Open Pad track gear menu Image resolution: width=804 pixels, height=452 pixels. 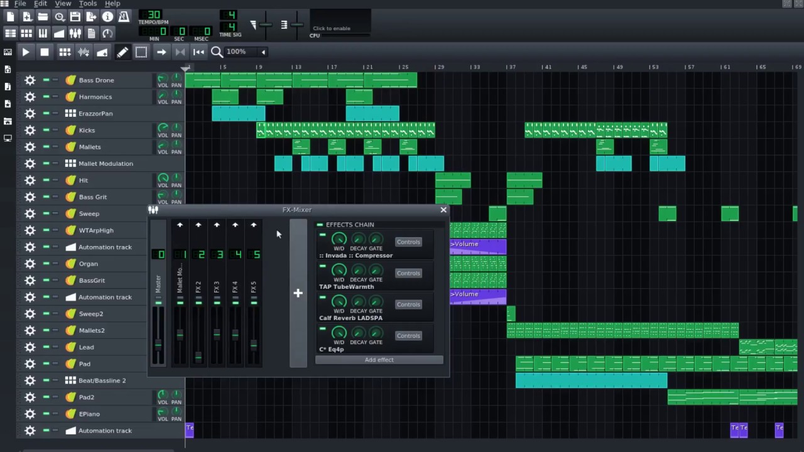(30, 363)
